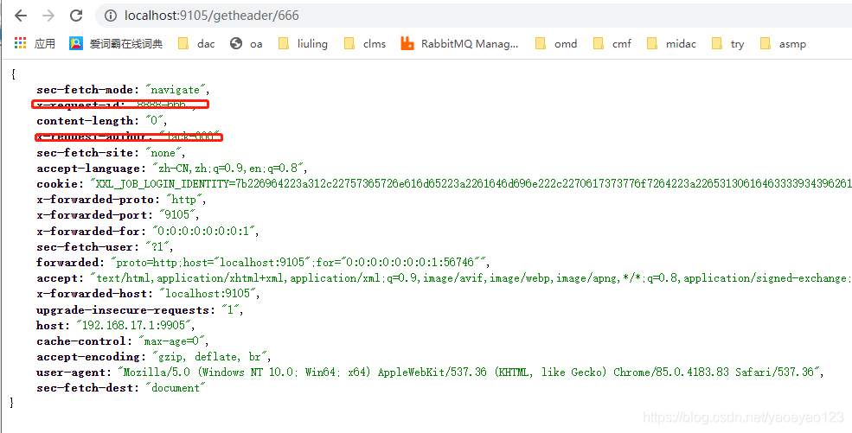Click the accept-encoding key
Viewport: 852px width, 433px height.
pyautogui.click(x=87, y=356)
